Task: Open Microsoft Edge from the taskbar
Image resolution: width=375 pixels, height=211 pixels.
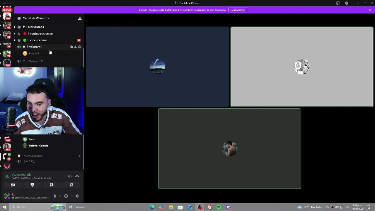Action: (152, 207)
